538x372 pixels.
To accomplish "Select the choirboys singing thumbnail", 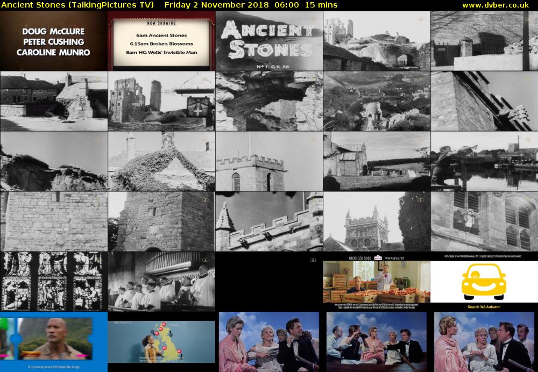I will point(161,280).
